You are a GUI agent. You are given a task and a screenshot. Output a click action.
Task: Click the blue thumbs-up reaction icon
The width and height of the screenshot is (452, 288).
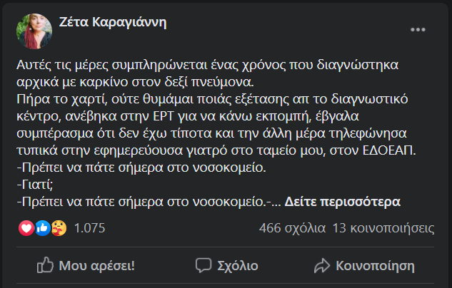pos(43,228)
